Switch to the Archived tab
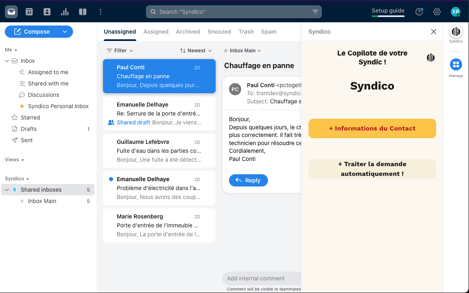This screenshot has width=469, height=293. pyautogui.click(x=188, y=31)
